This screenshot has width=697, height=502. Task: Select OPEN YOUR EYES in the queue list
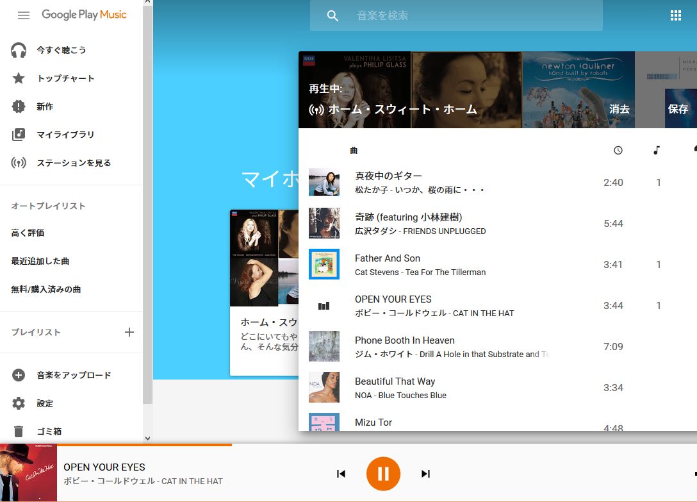point(393,299)
